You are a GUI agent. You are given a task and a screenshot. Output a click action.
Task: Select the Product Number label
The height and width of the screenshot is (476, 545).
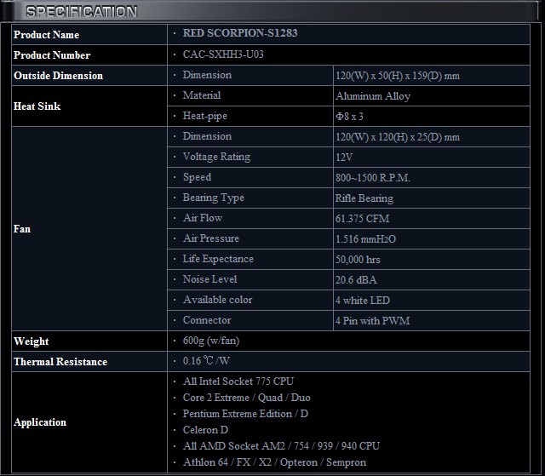[52, 55]
